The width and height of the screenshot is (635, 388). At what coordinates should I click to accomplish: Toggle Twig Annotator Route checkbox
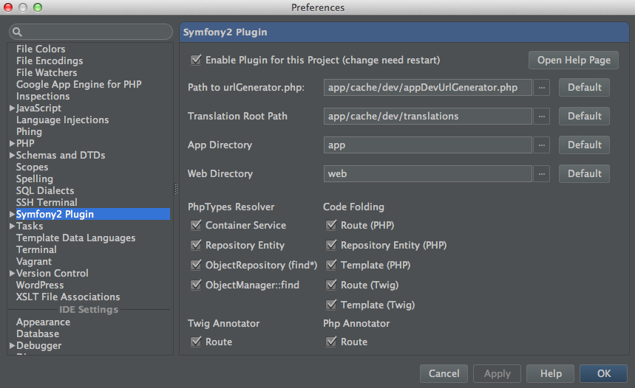click(196, 342)
